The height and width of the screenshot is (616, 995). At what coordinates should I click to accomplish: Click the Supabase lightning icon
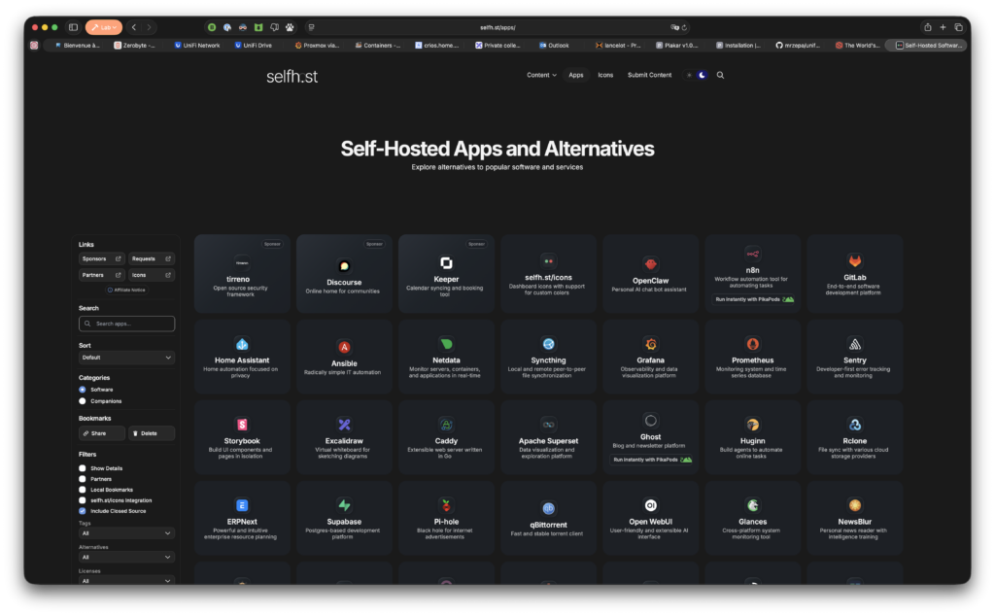[344, 505]
